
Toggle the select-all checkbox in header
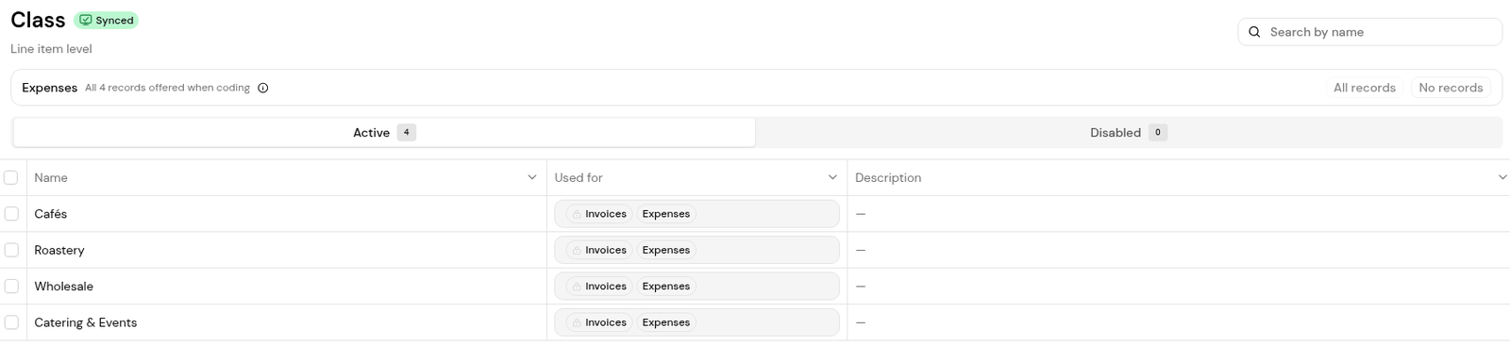click(x=11, y=177)
